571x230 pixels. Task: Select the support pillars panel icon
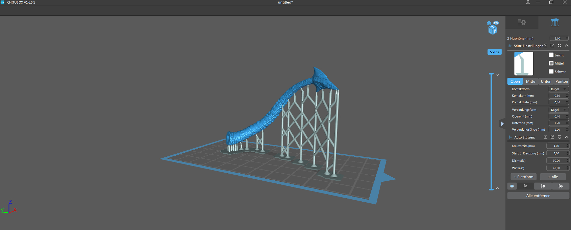point(555,22)
